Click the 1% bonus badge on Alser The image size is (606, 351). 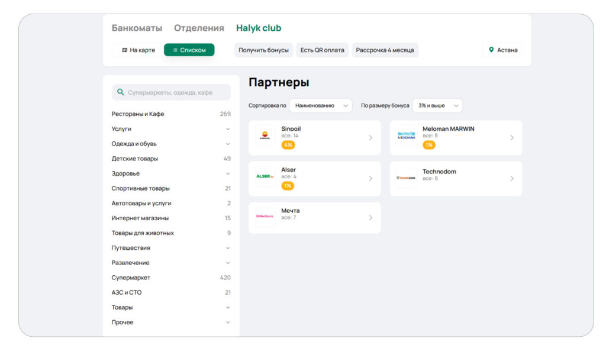[288, 186]
